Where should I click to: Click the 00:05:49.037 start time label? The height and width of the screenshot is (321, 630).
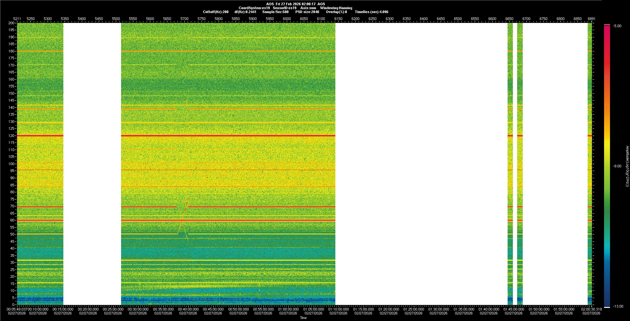click(15, 309)
